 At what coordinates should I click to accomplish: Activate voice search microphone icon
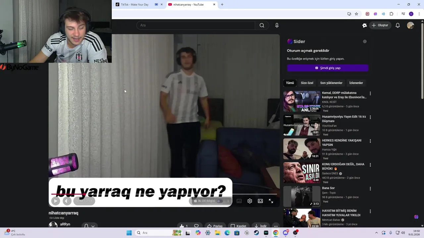[x=277, y=25]
